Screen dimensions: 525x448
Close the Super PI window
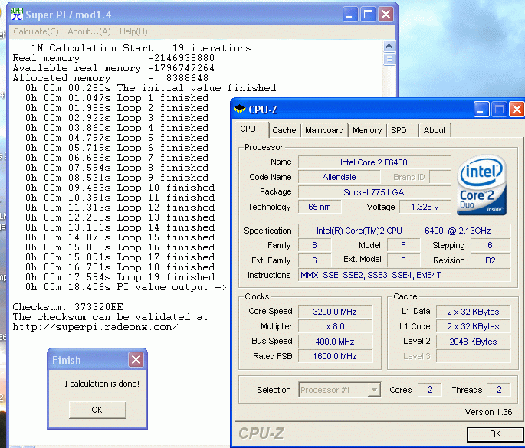pos(386,15)
